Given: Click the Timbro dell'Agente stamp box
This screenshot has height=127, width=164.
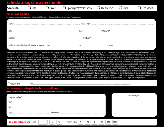Looking at the screenshot, I should click(134, 105).
